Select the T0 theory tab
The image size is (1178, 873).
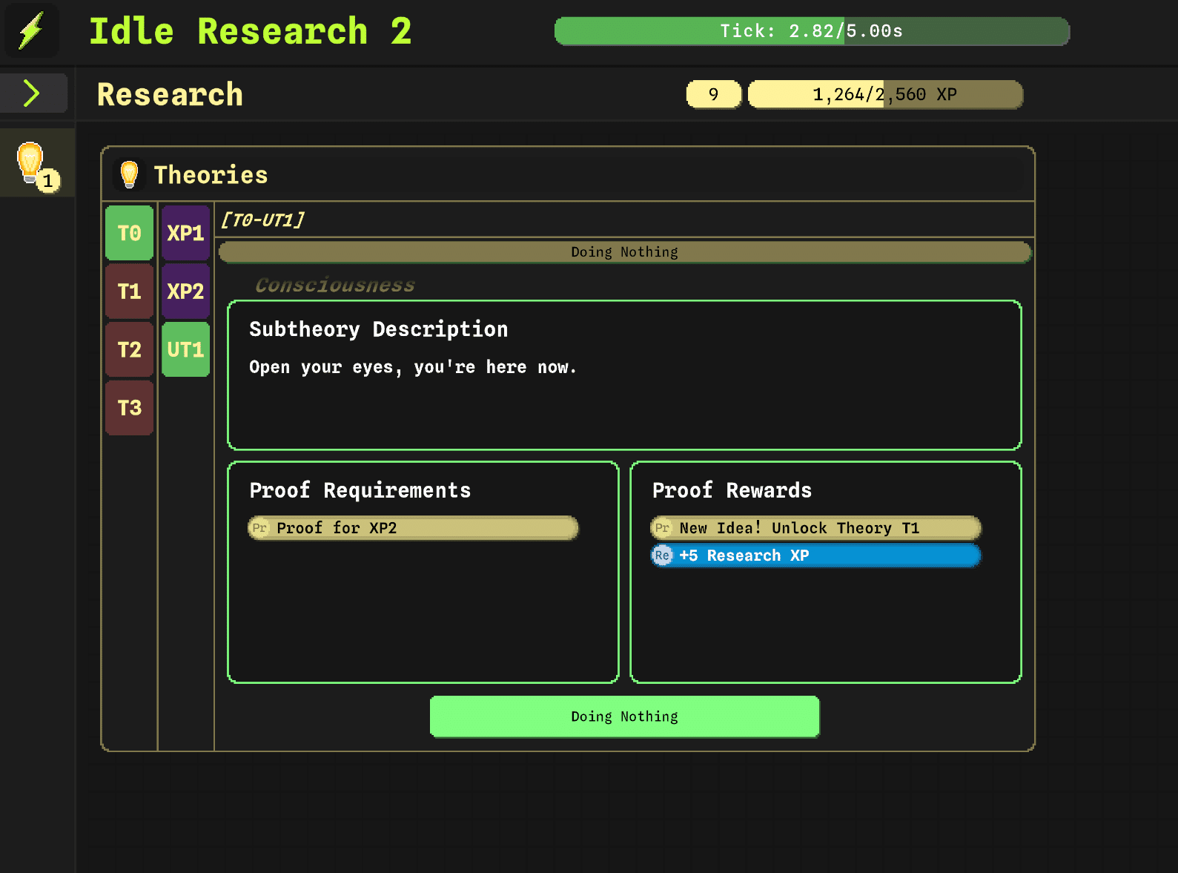(130, 233)
